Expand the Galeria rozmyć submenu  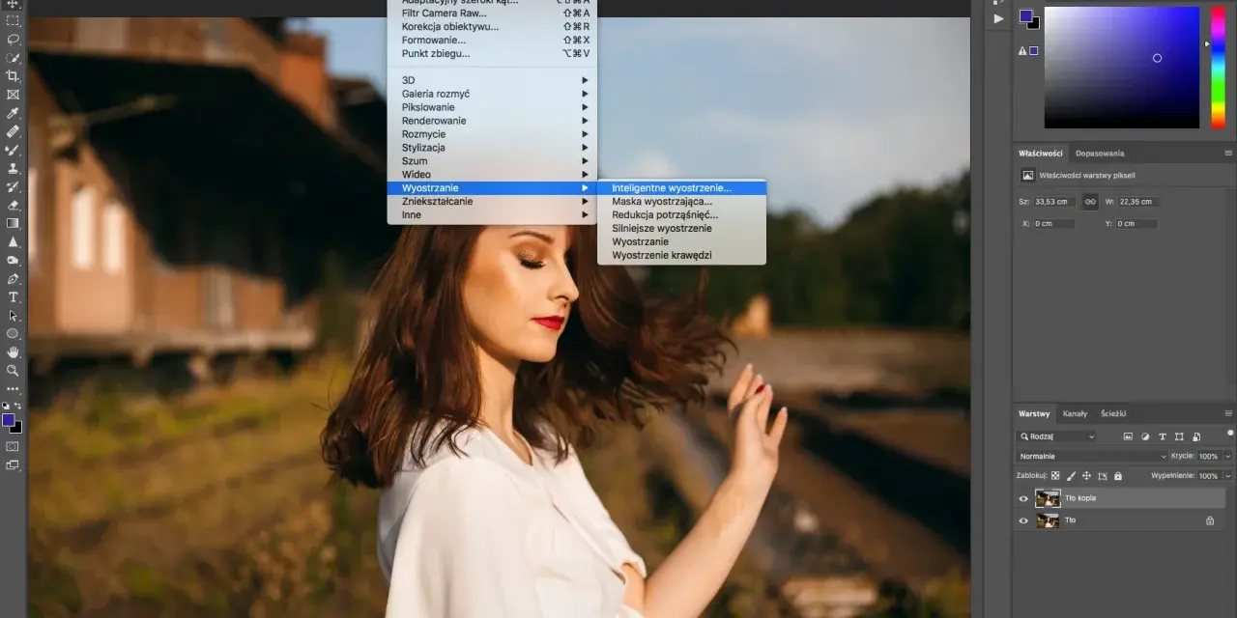(x=492, y=94)
